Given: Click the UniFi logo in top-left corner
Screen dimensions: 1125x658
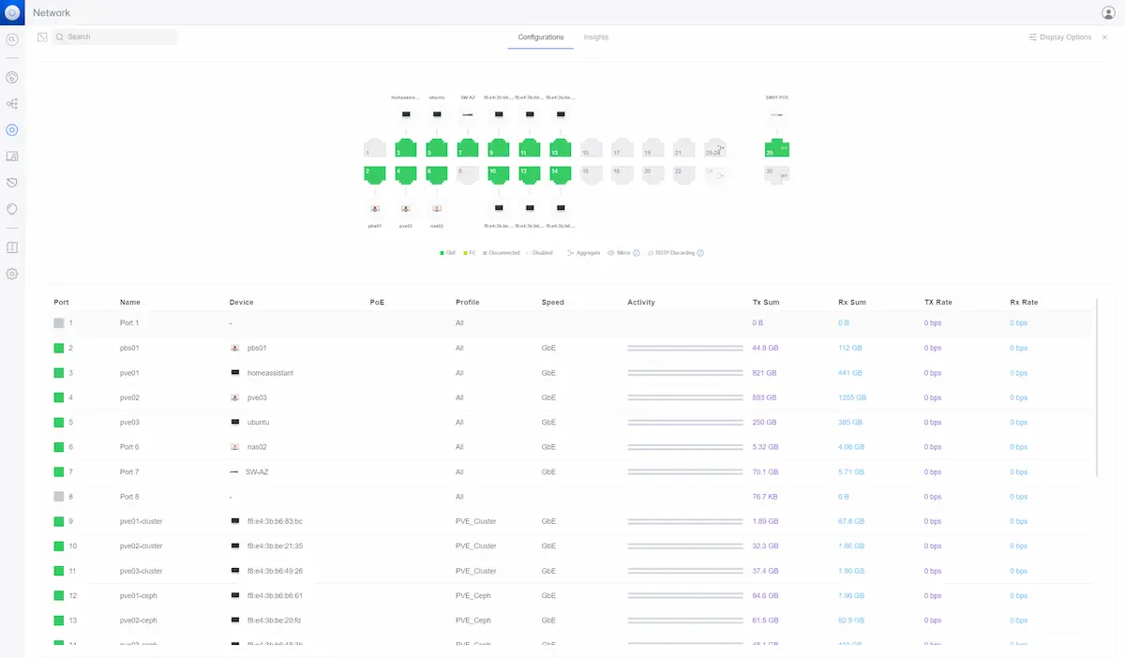Looking at the screenshot, I should [x=12, y=12].
